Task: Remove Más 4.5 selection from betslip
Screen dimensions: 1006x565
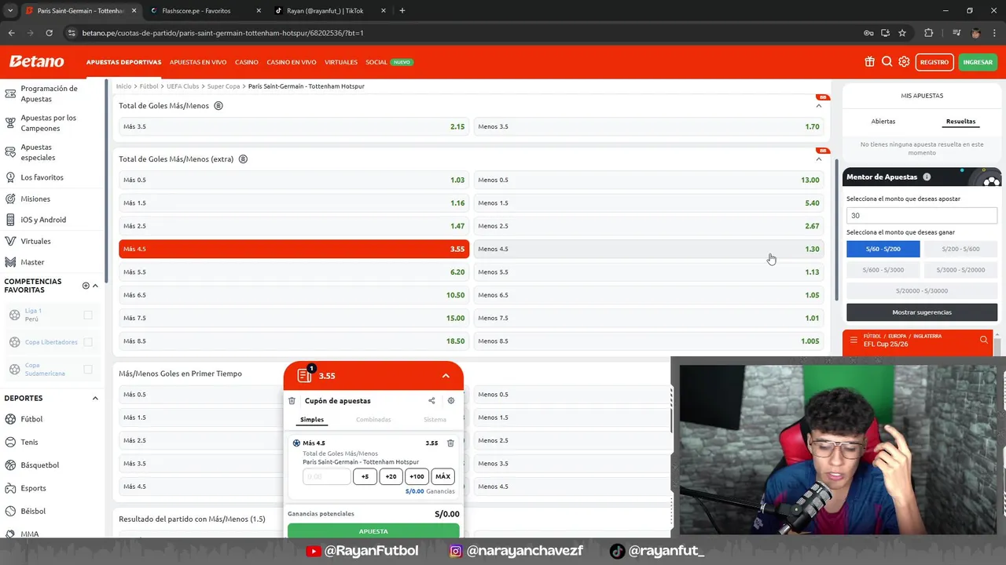Action: coord(450,443)
